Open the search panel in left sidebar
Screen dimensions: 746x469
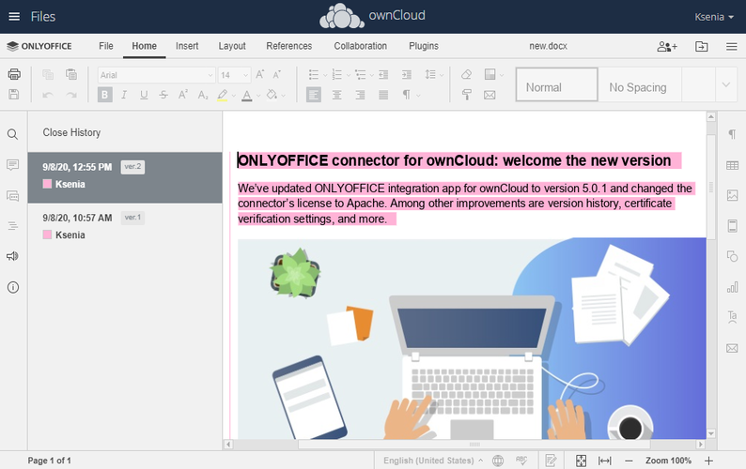coord(13,134)
